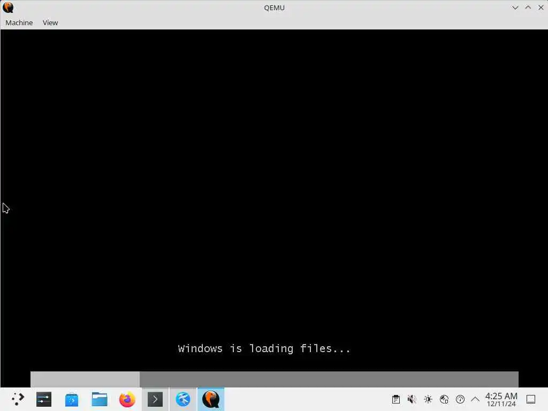548x411 pixels.
Task: Click the 'Windows is loading files...' text
Action: pyautogui.click(x=264, y=348)
